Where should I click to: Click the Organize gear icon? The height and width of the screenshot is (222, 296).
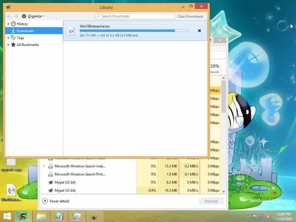(24, 16)
